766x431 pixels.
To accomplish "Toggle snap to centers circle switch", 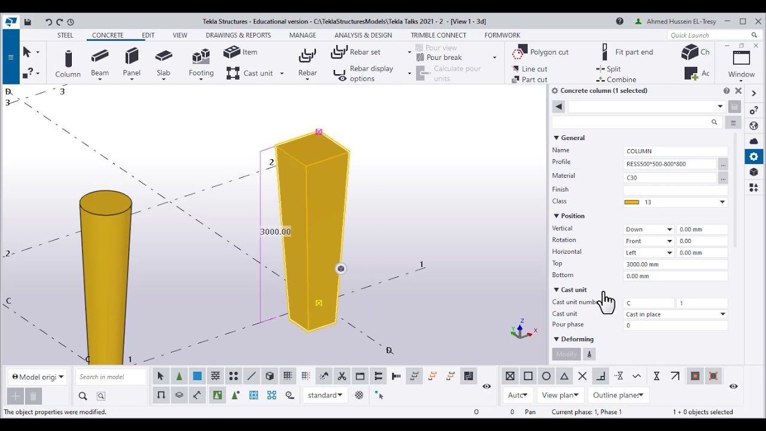I will click(x=546, y=377).
